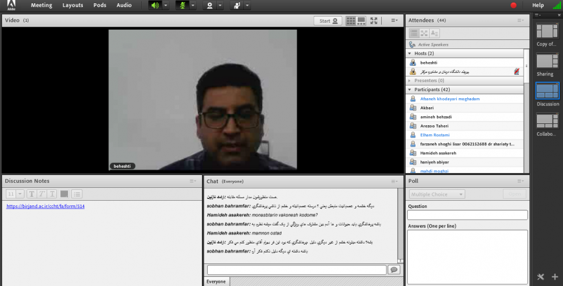Open the Help menu
The height and width of the screenshot is (286, 563).
pos(538,5)
